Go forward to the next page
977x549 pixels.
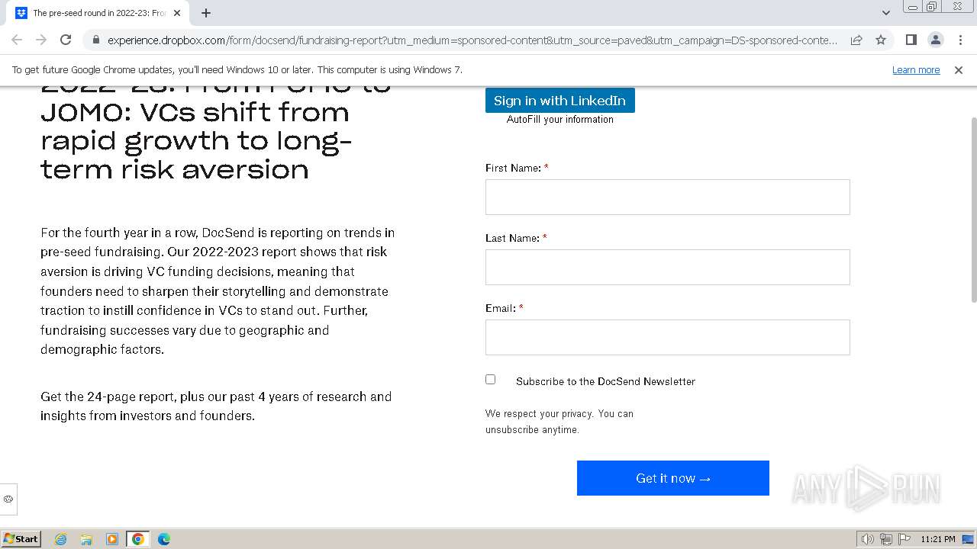click(x=41, y=40)
